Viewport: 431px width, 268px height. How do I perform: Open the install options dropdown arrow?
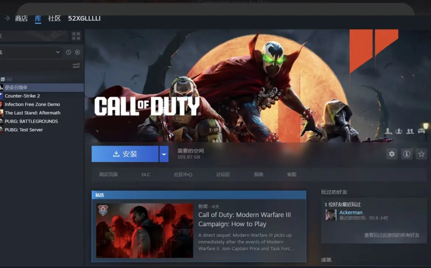[x=164, y=154]
